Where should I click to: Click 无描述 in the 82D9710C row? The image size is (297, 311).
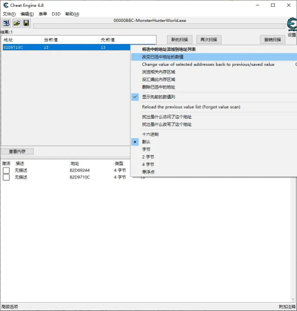21,177
